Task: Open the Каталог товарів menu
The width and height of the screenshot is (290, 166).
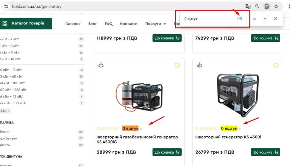Action: tap(26, 23)
